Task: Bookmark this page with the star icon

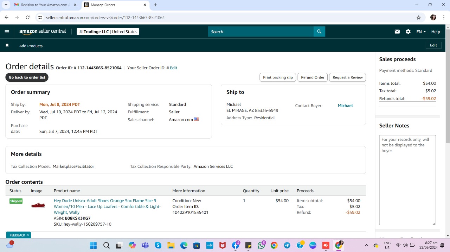Action: point(418,17)
